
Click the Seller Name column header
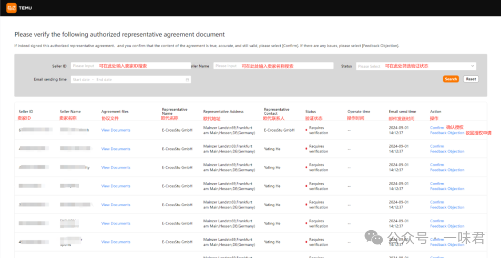70,112
